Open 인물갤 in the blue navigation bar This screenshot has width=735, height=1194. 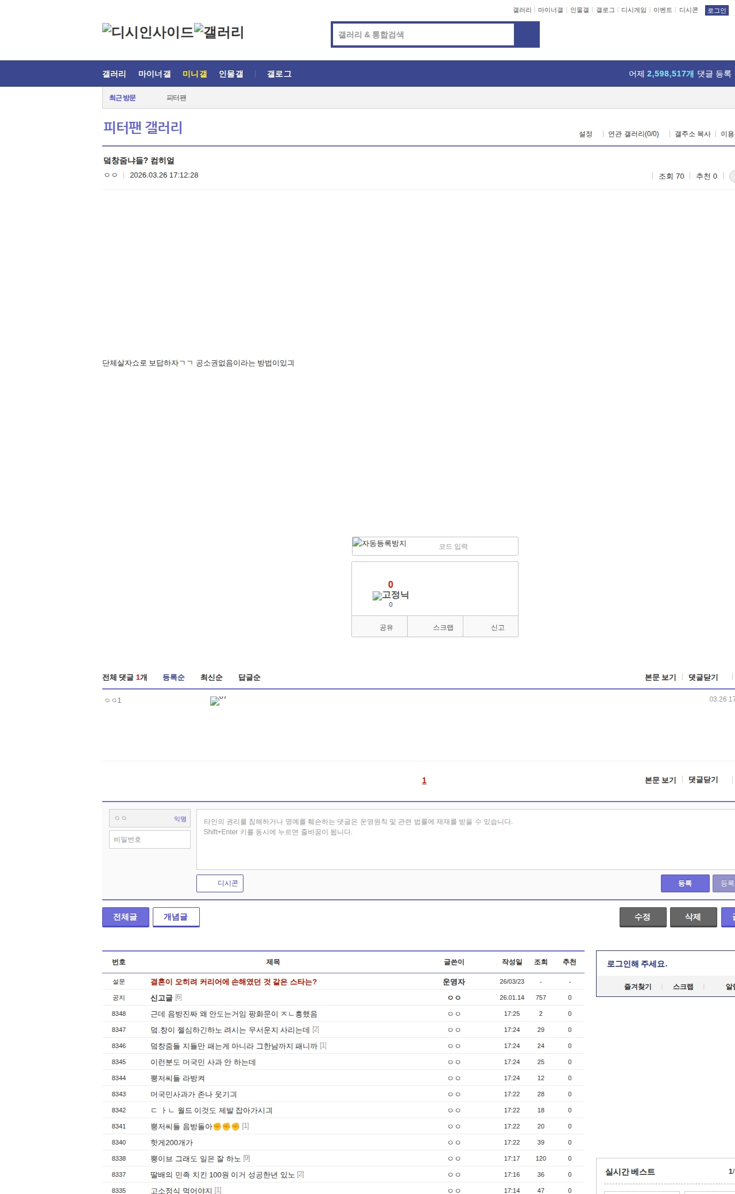pos(231,74)
